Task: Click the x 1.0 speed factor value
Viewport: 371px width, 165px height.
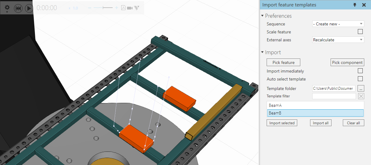Action: coord(73,8)
